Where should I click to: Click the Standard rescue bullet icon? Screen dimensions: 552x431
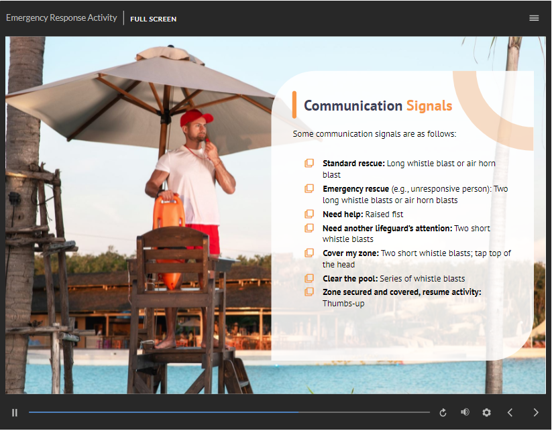tap(309, 163)
